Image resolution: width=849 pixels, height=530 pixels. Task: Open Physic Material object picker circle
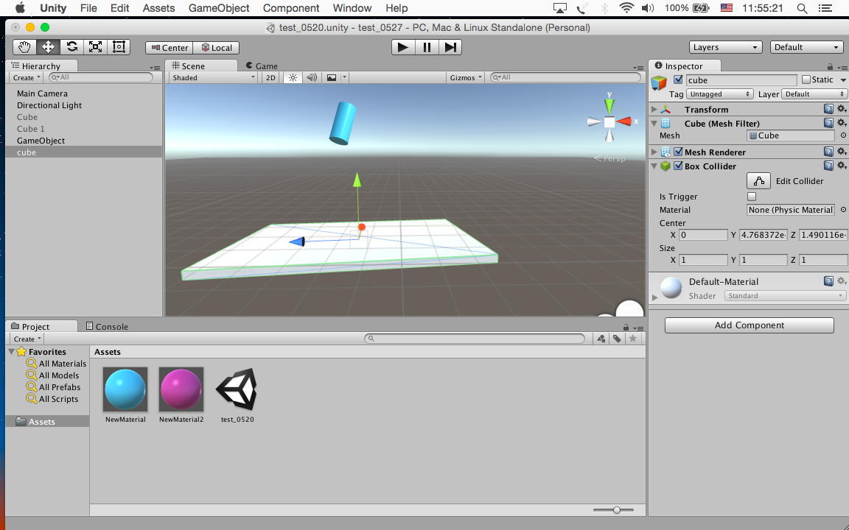pyautogui.click(x=843, y=209)
